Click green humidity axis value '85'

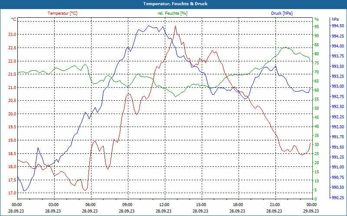coord(317,45)
